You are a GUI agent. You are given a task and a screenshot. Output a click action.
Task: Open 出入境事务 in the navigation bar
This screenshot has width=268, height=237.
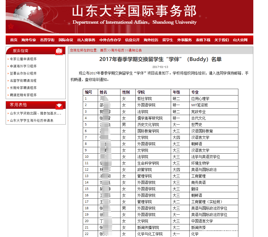coord(86,40)
